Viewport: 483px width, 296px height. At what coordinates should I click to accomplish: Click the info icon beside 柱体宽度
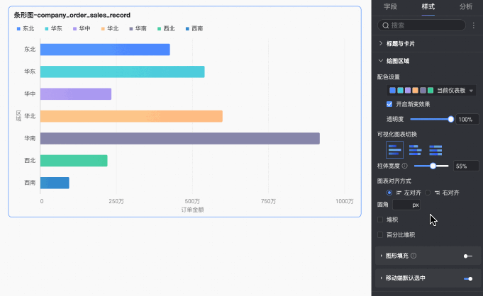(404, 166)
